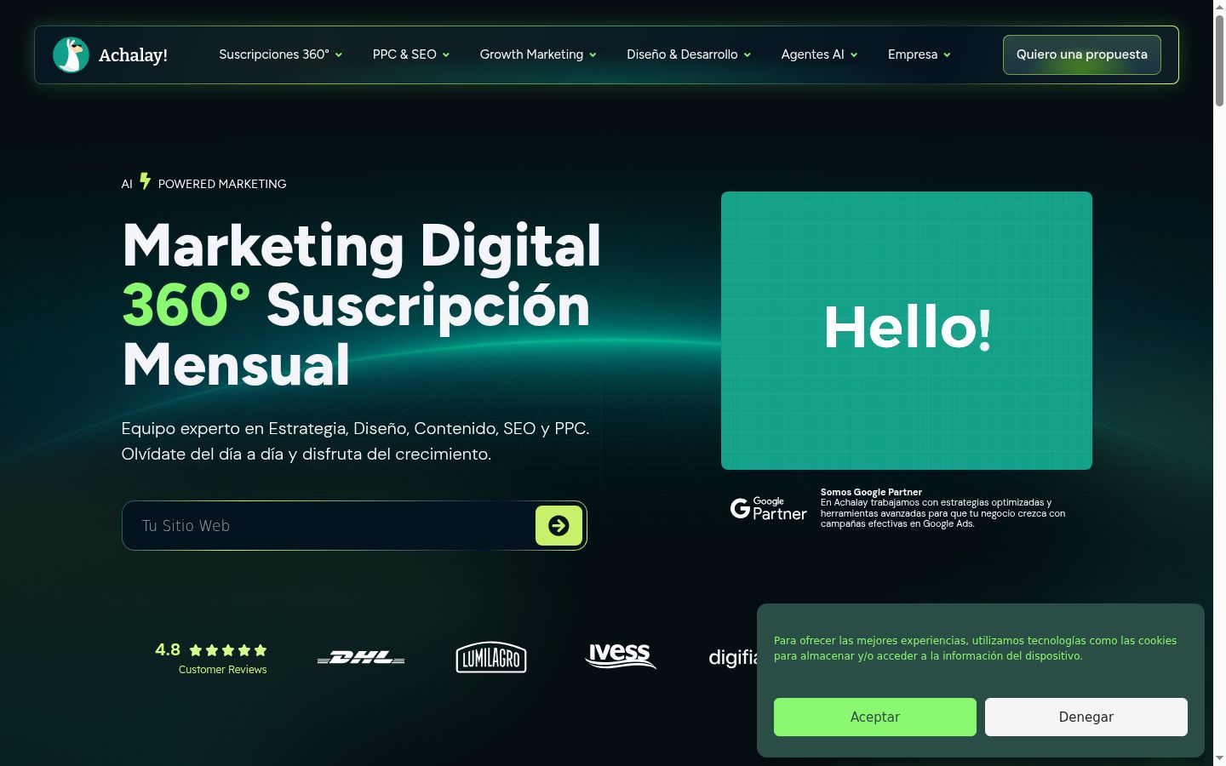The width and height of the screenshot is (1226, 766).
Task: Expand the chevron beside PPC & SEO
Action: 445,54
